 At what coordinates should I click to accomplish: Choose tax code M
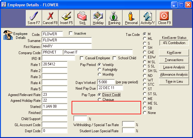[145, 34]
